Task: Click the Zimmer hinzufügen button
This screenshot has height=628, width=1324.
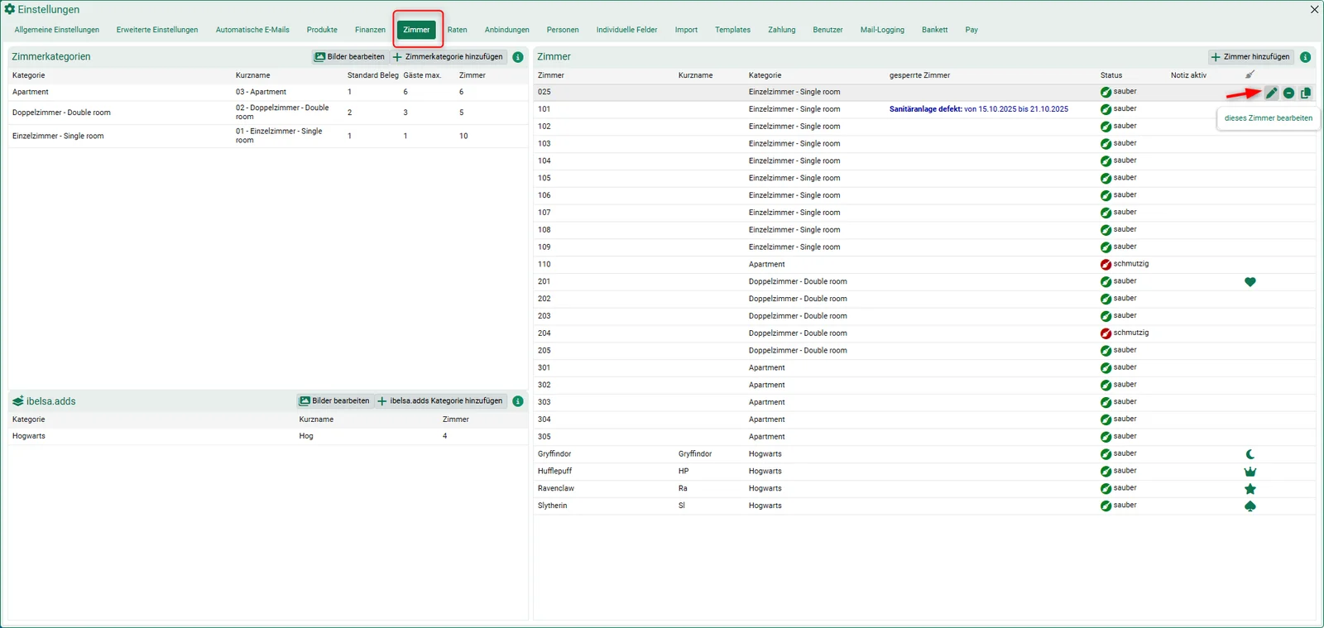Action: point(1250,57)
